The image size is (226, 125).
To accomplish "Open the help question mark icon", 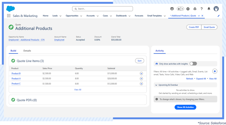I will pos(202,9).
